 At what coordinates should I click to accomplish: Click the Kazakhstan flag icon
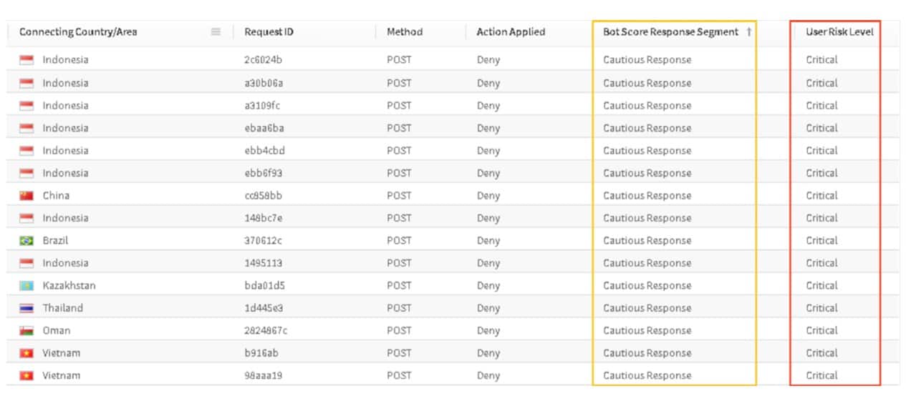26,286
